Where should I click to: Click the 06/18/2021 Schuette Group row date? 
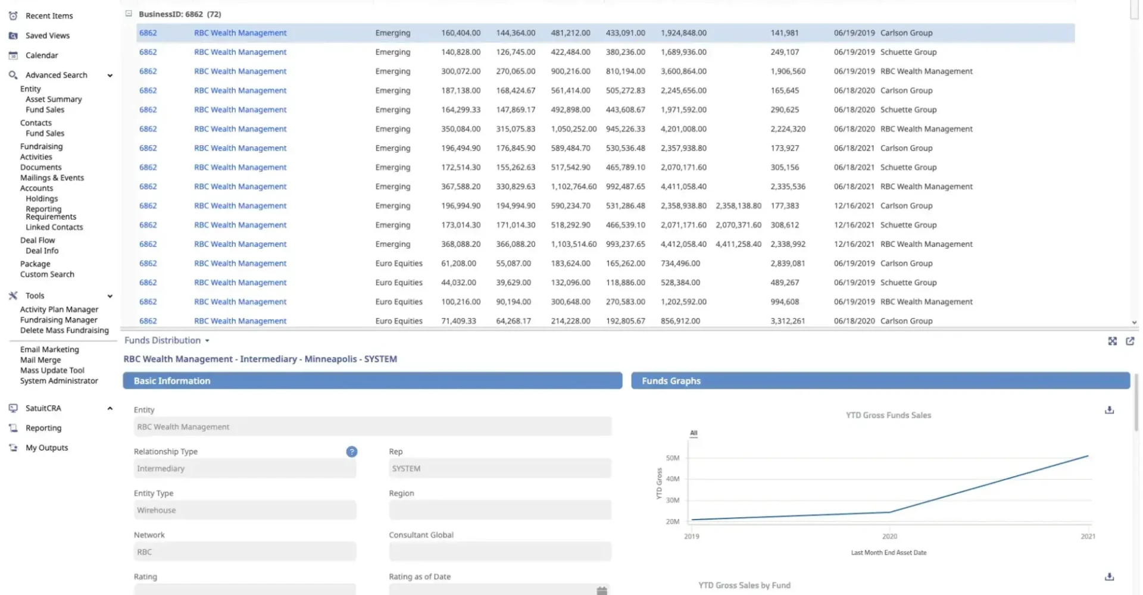pos(854,168)
